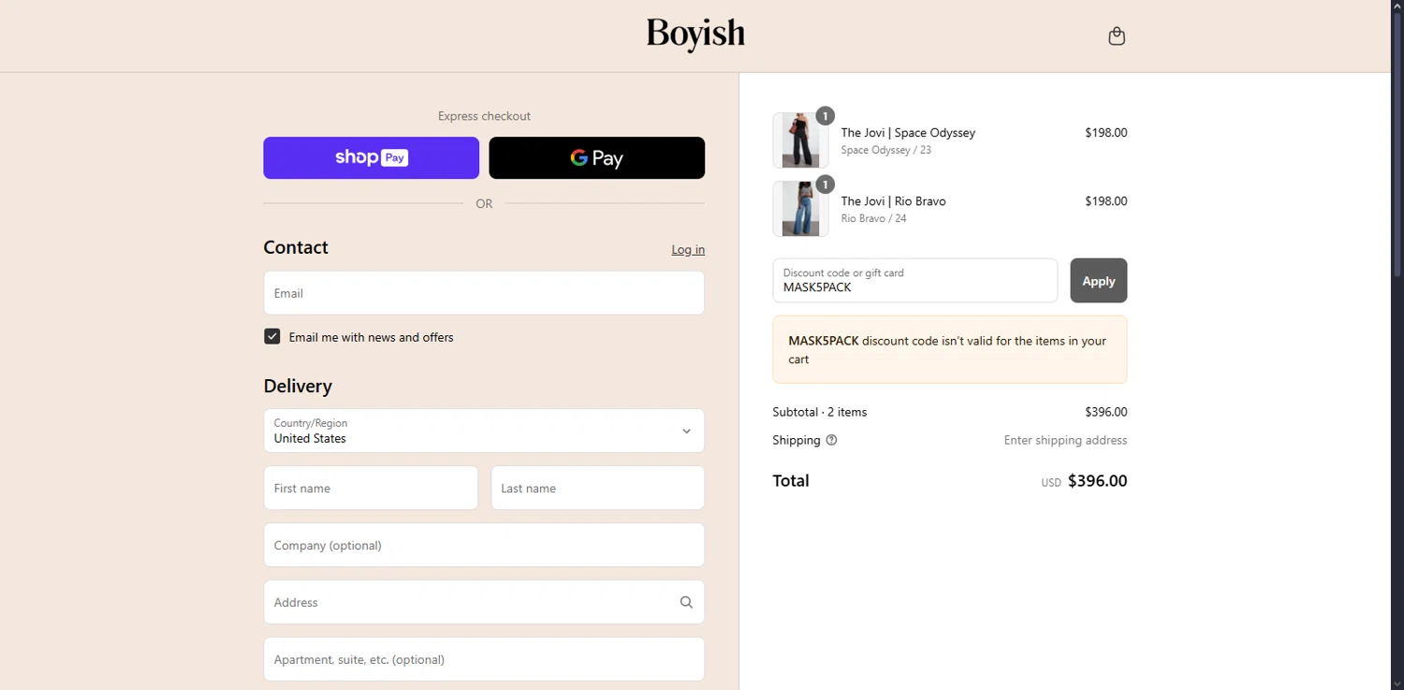Image resolution: width=1404 pixels, height=690 pixels.
Task: Click the Contact section heading
Action: pyautogui.click(x=296, y=247)
